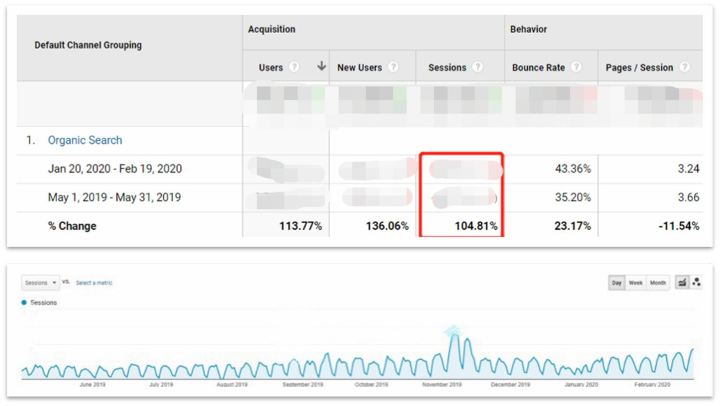
Task: Click % Change row label
Action: (72, 226)
